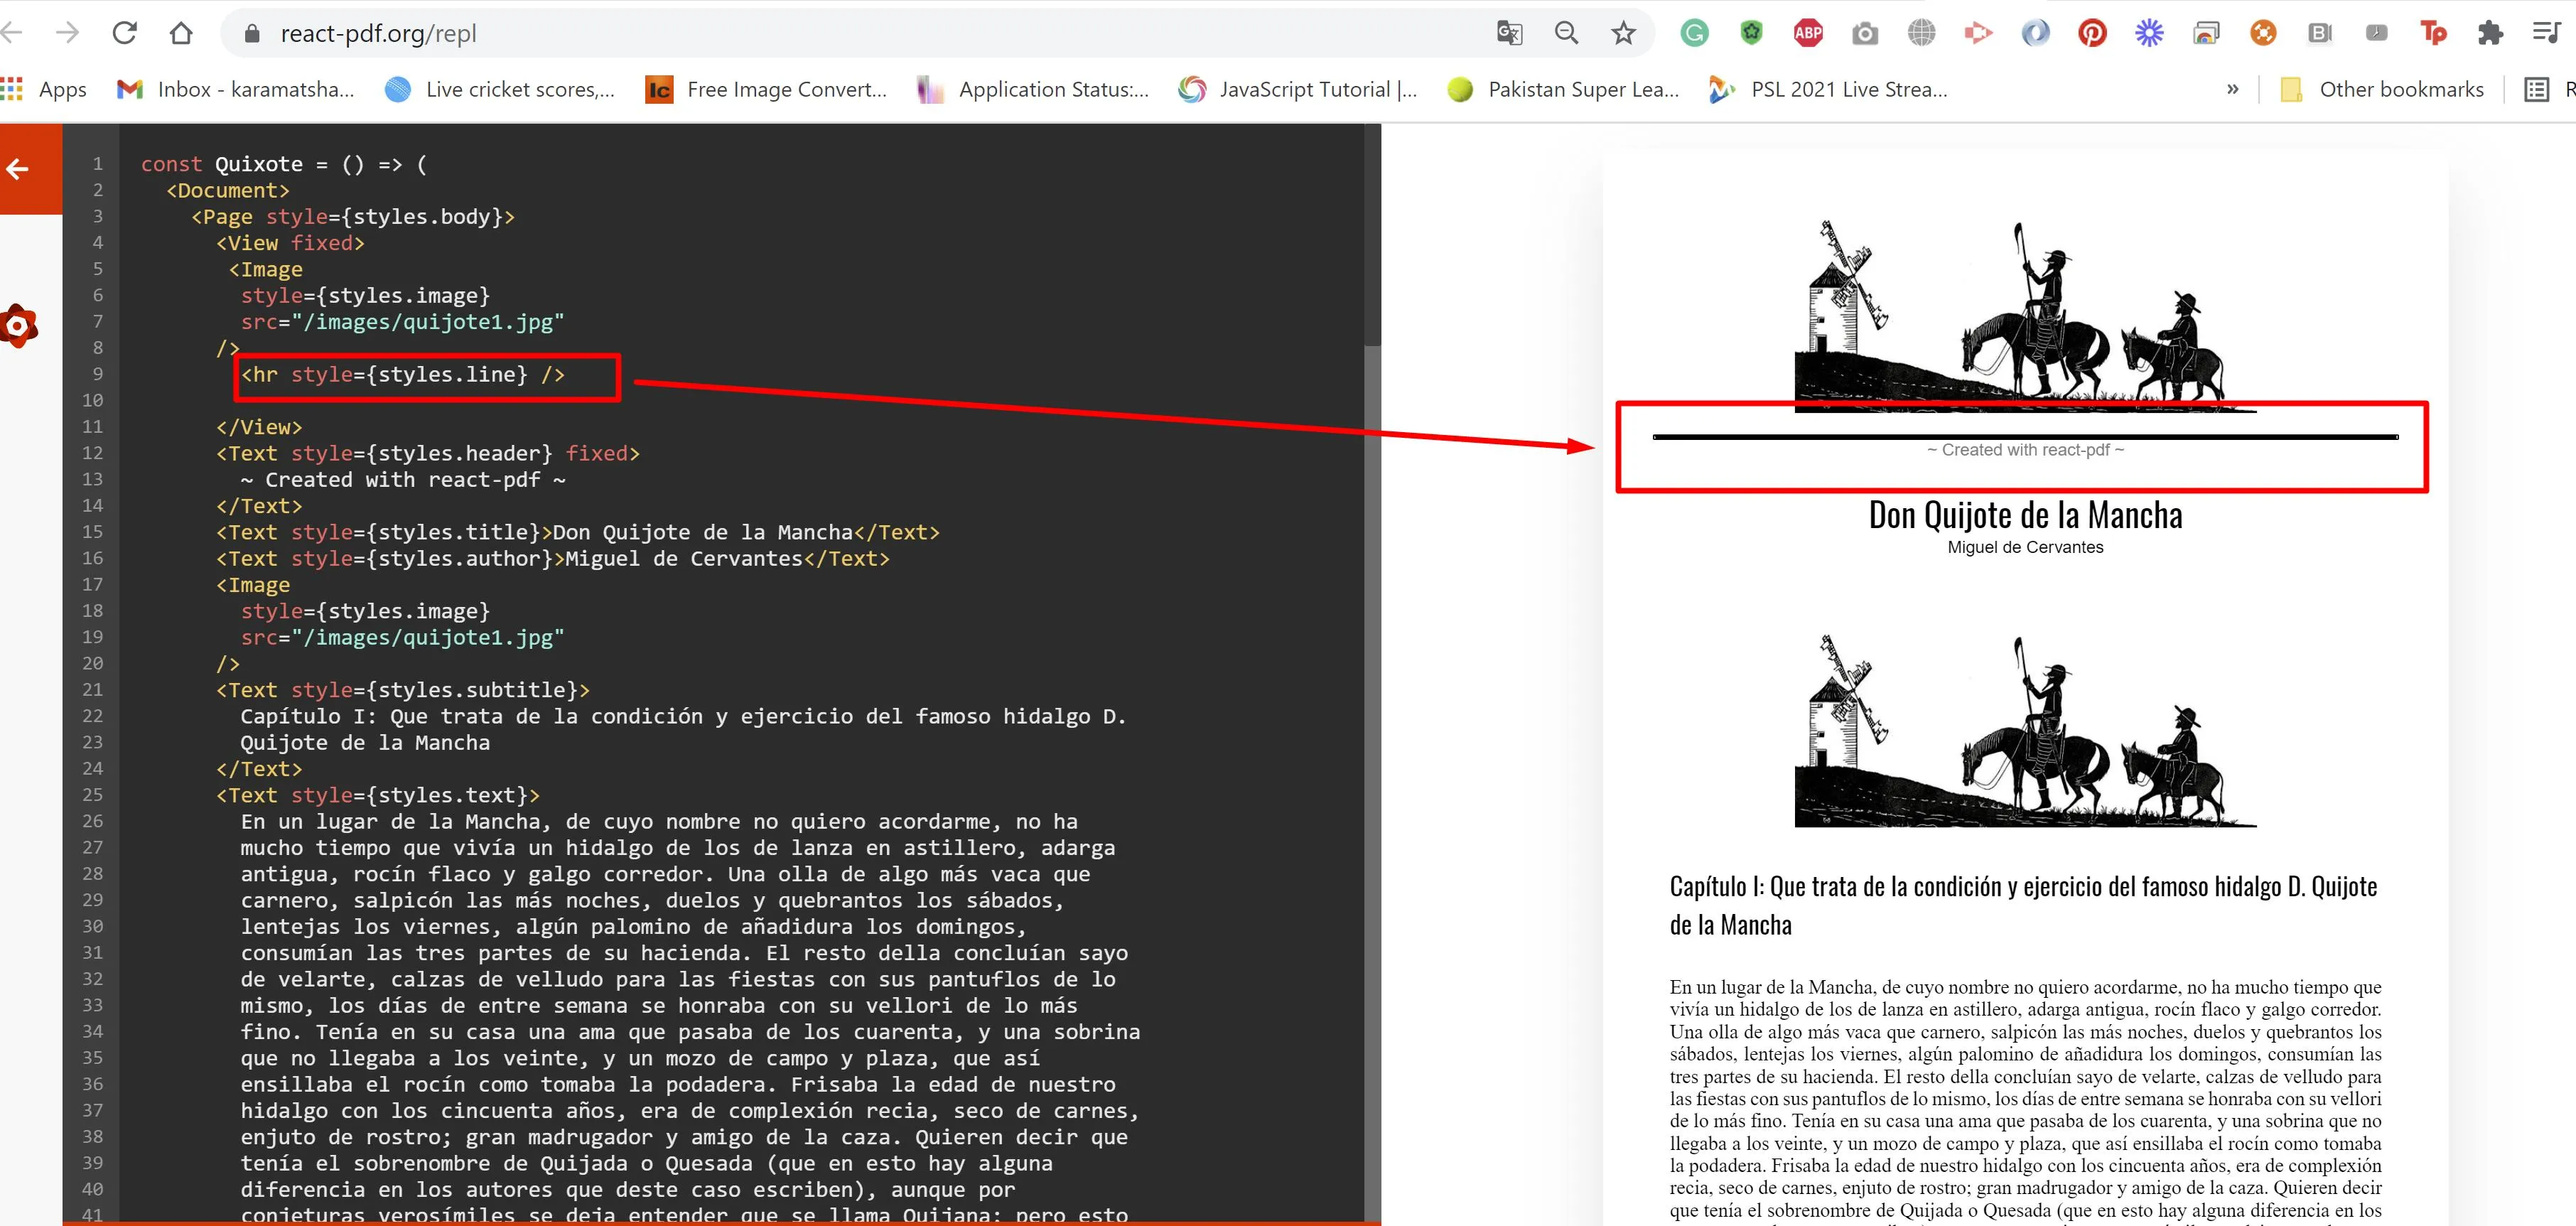Screen dimensions: 2576x1226
Task: Click the Pinterest save extension icon
Action: point(2092,33)
